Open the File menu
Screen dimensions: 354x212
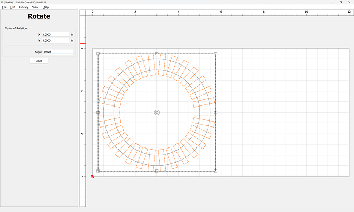coord(4,7)
